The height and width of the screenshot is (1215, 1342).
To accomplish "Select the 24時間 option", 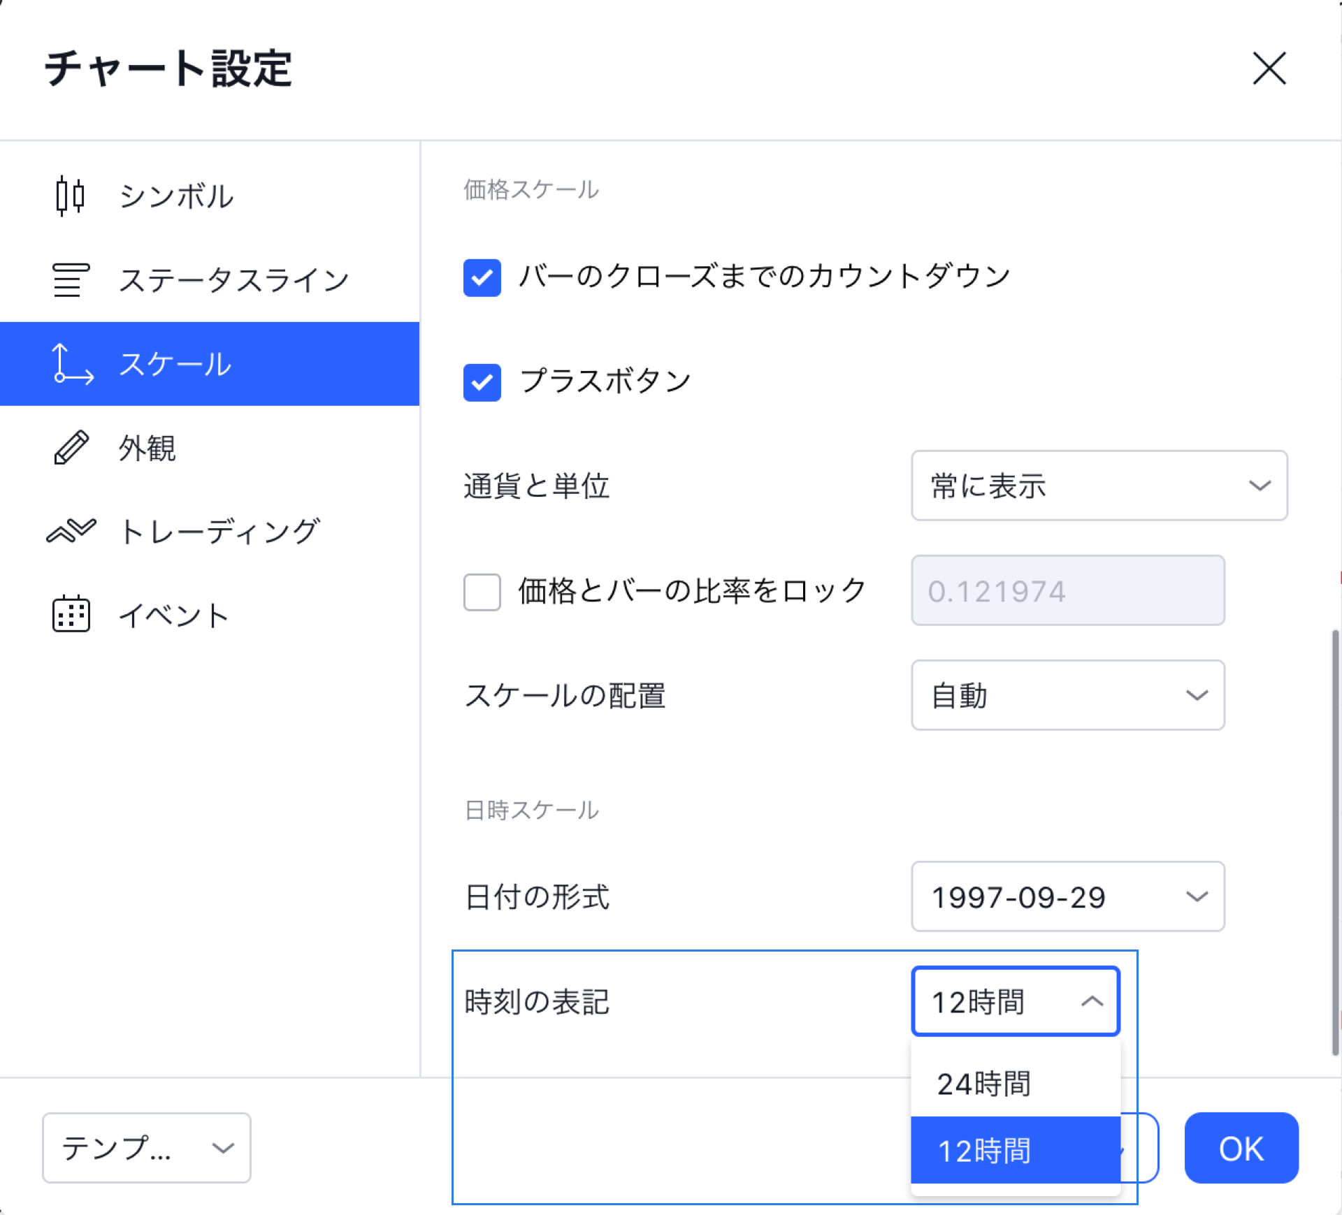I will click(x=1016, y=1084).
